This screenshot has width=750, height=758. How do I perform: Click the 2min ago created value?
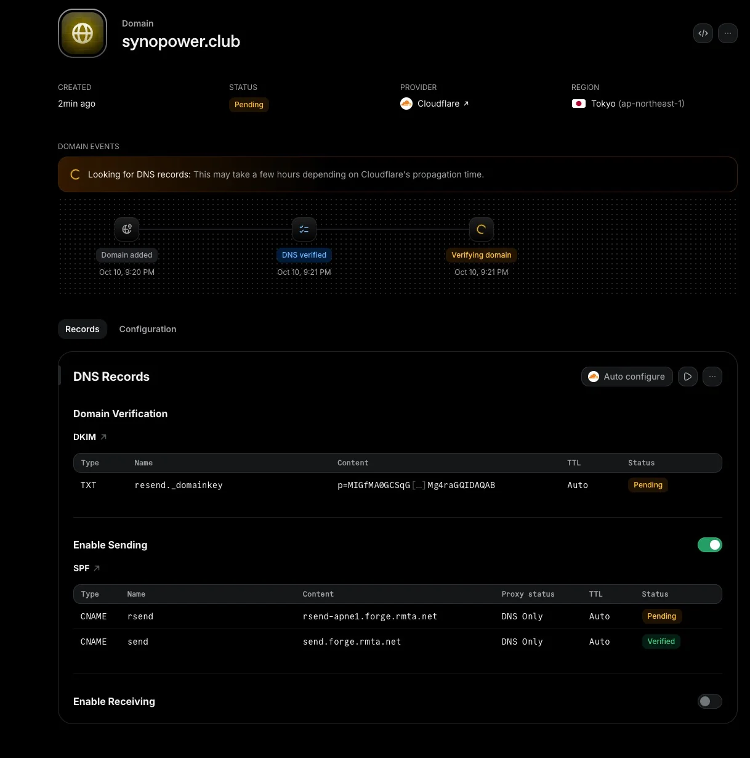[77, 104]
